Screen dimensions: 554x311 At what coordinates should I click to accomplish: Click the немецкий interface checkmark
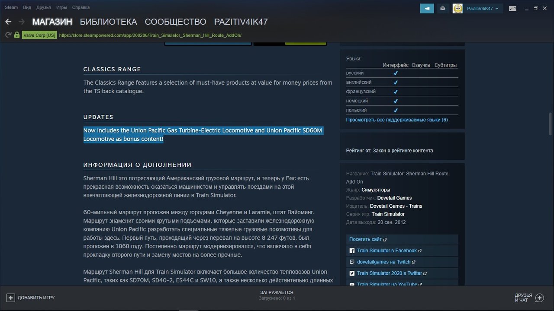click(396, 101)
